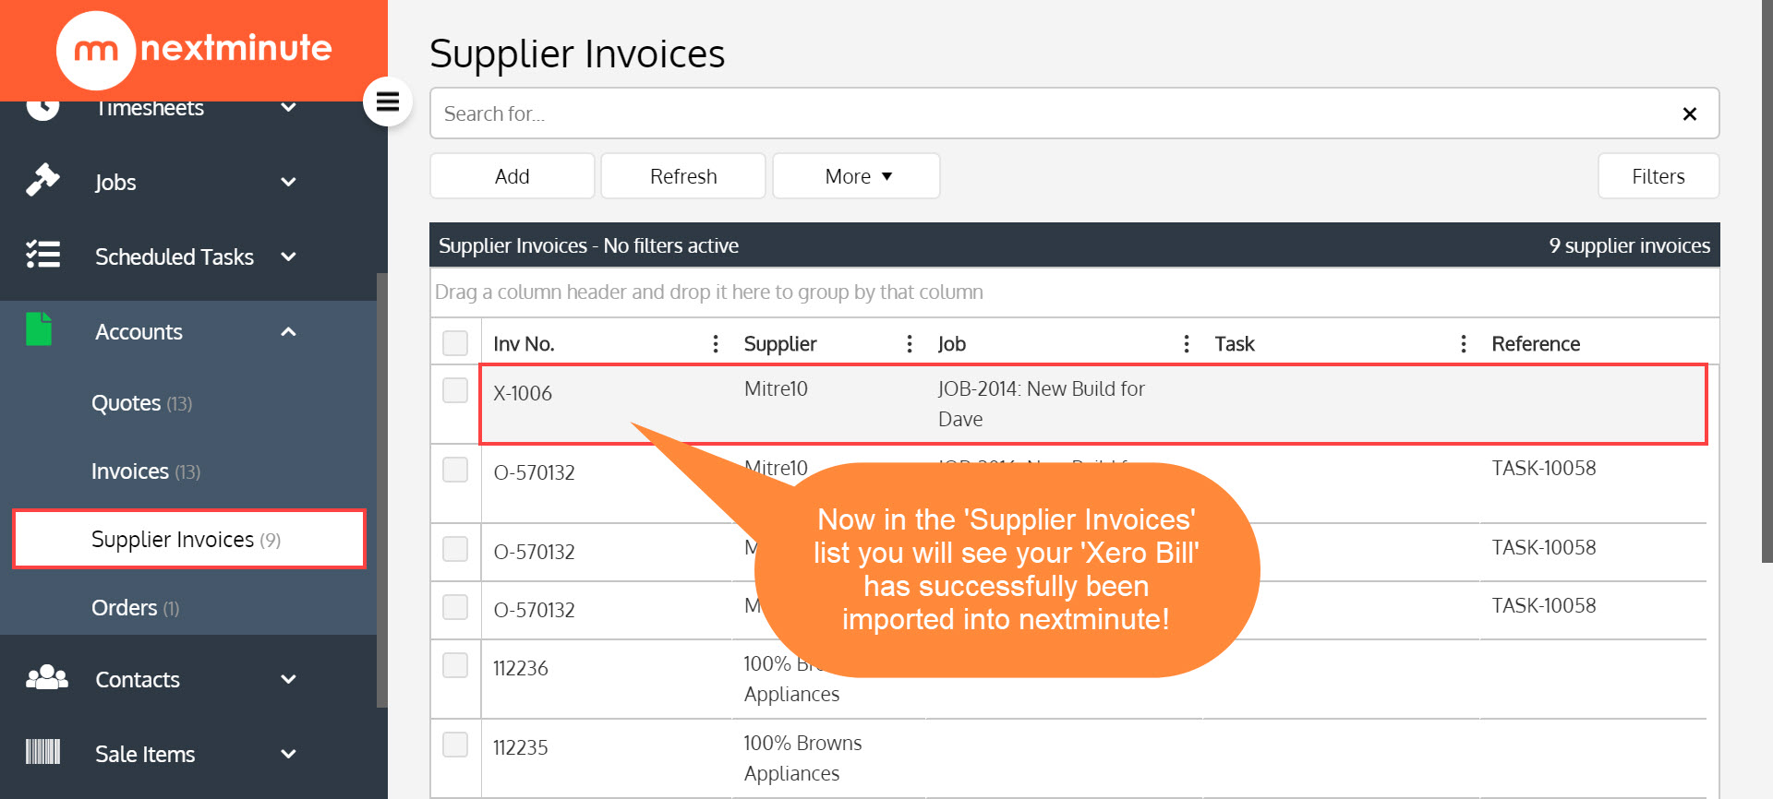Click the Jobs menu label
The width and height of the screenshot is (1773, 799).
coord(115,183)
